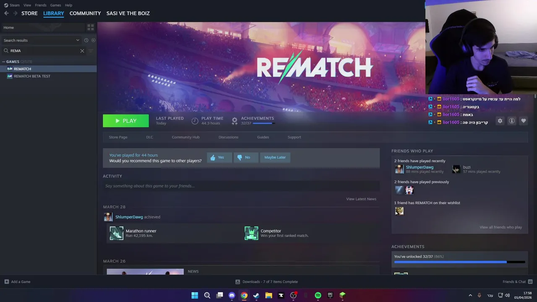The image size is (537, 302).
Task: Open the DLC link
Action: click(149, 137)
